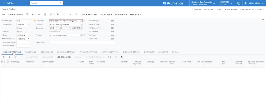Click the Undo arrow icon

(33, 14)
